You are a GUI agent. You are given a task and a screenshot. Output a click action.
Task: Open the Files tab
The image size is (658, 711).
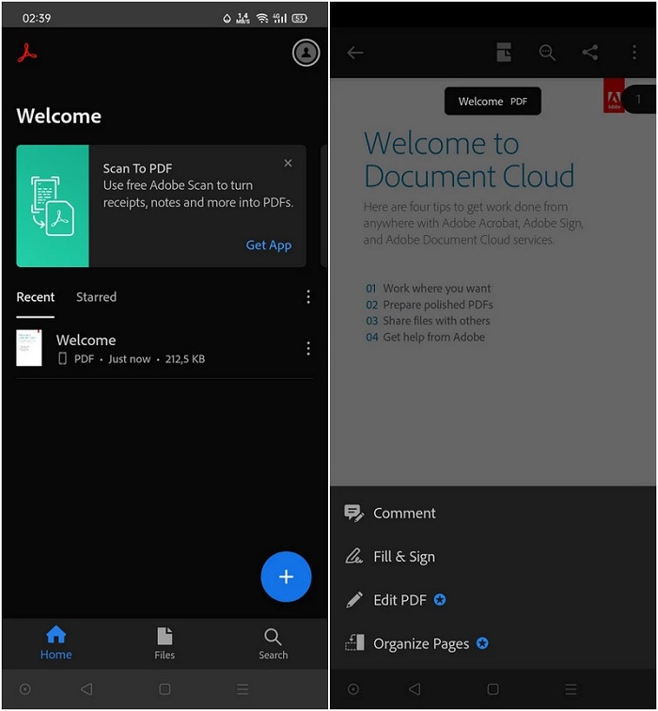point(164,643)
